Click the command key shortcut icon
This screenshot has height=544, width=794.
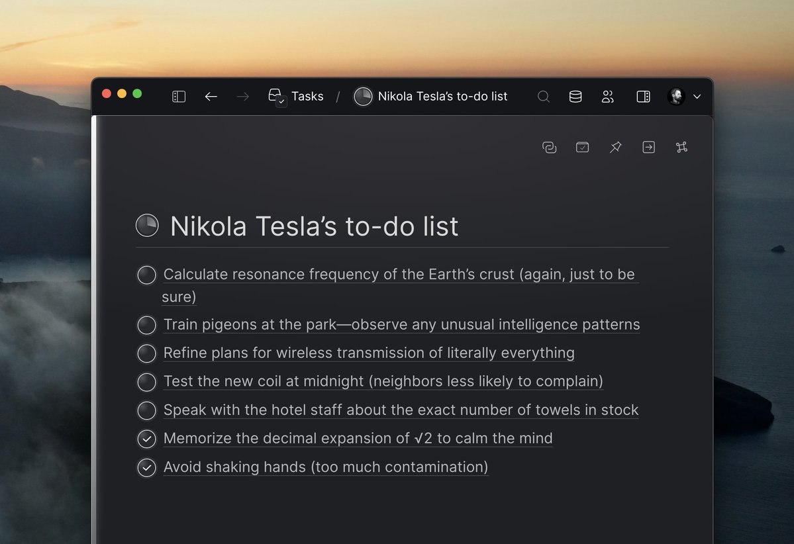tap(681, 148)
